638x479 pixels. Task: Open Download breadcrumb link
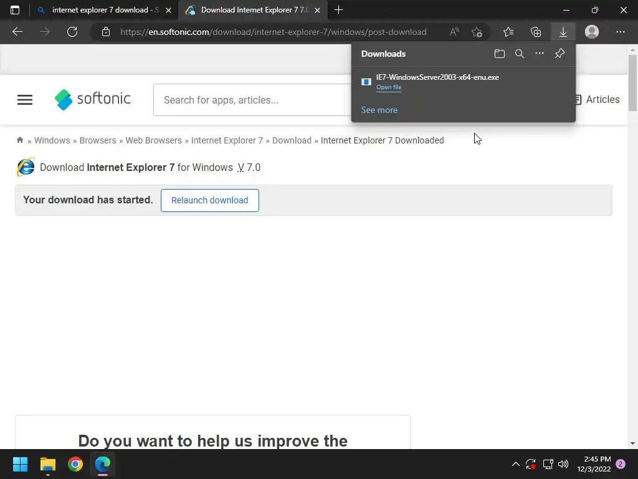[x=292, y=140]
